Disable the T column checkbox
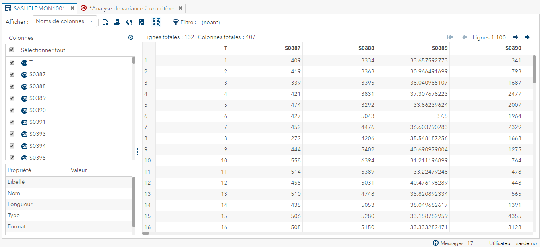This screenshot has width=540, height=247. point(12,62)
